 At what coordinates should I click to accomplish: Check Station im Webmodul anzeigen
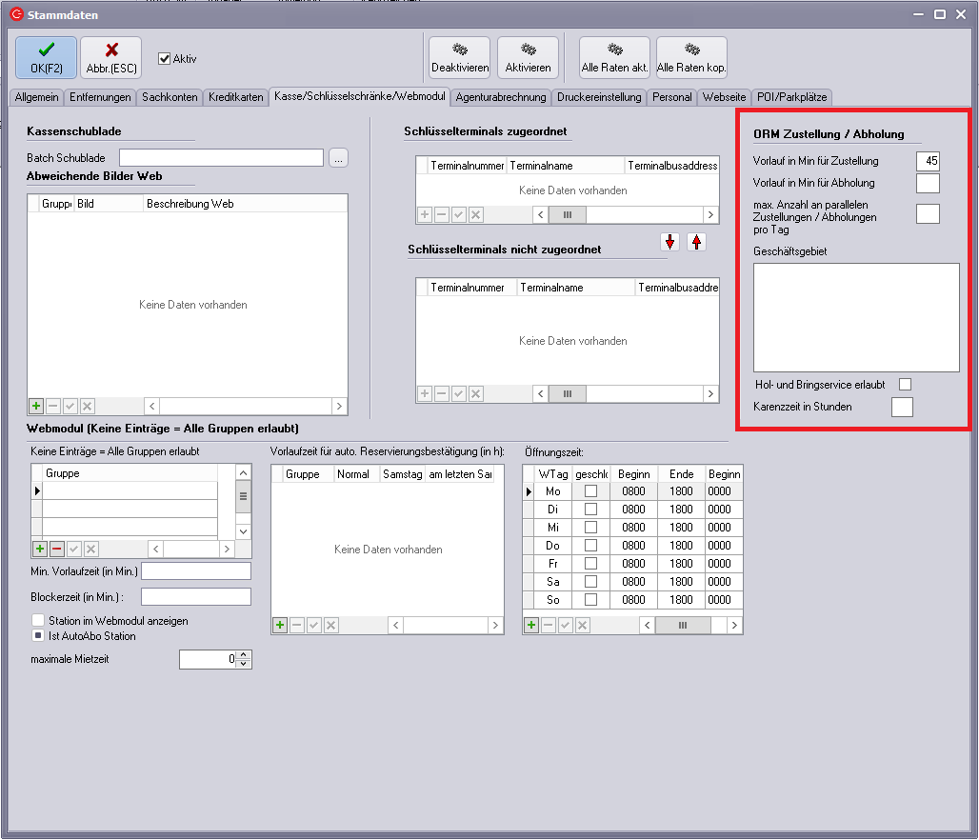pos(38,620)
